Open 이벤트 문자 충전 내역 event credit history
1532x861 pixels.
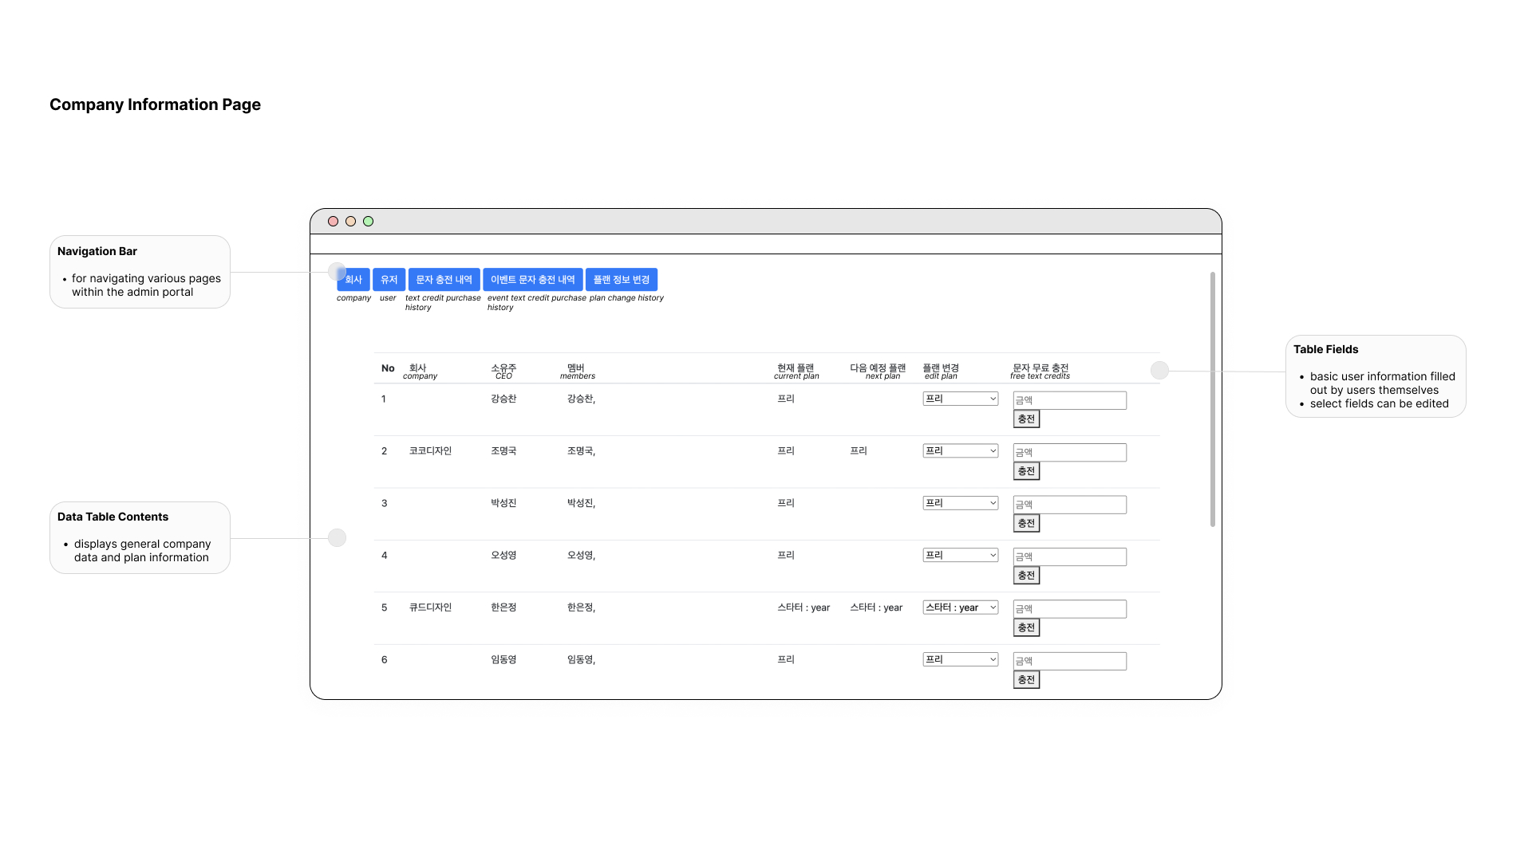click(x=532, y=280)
